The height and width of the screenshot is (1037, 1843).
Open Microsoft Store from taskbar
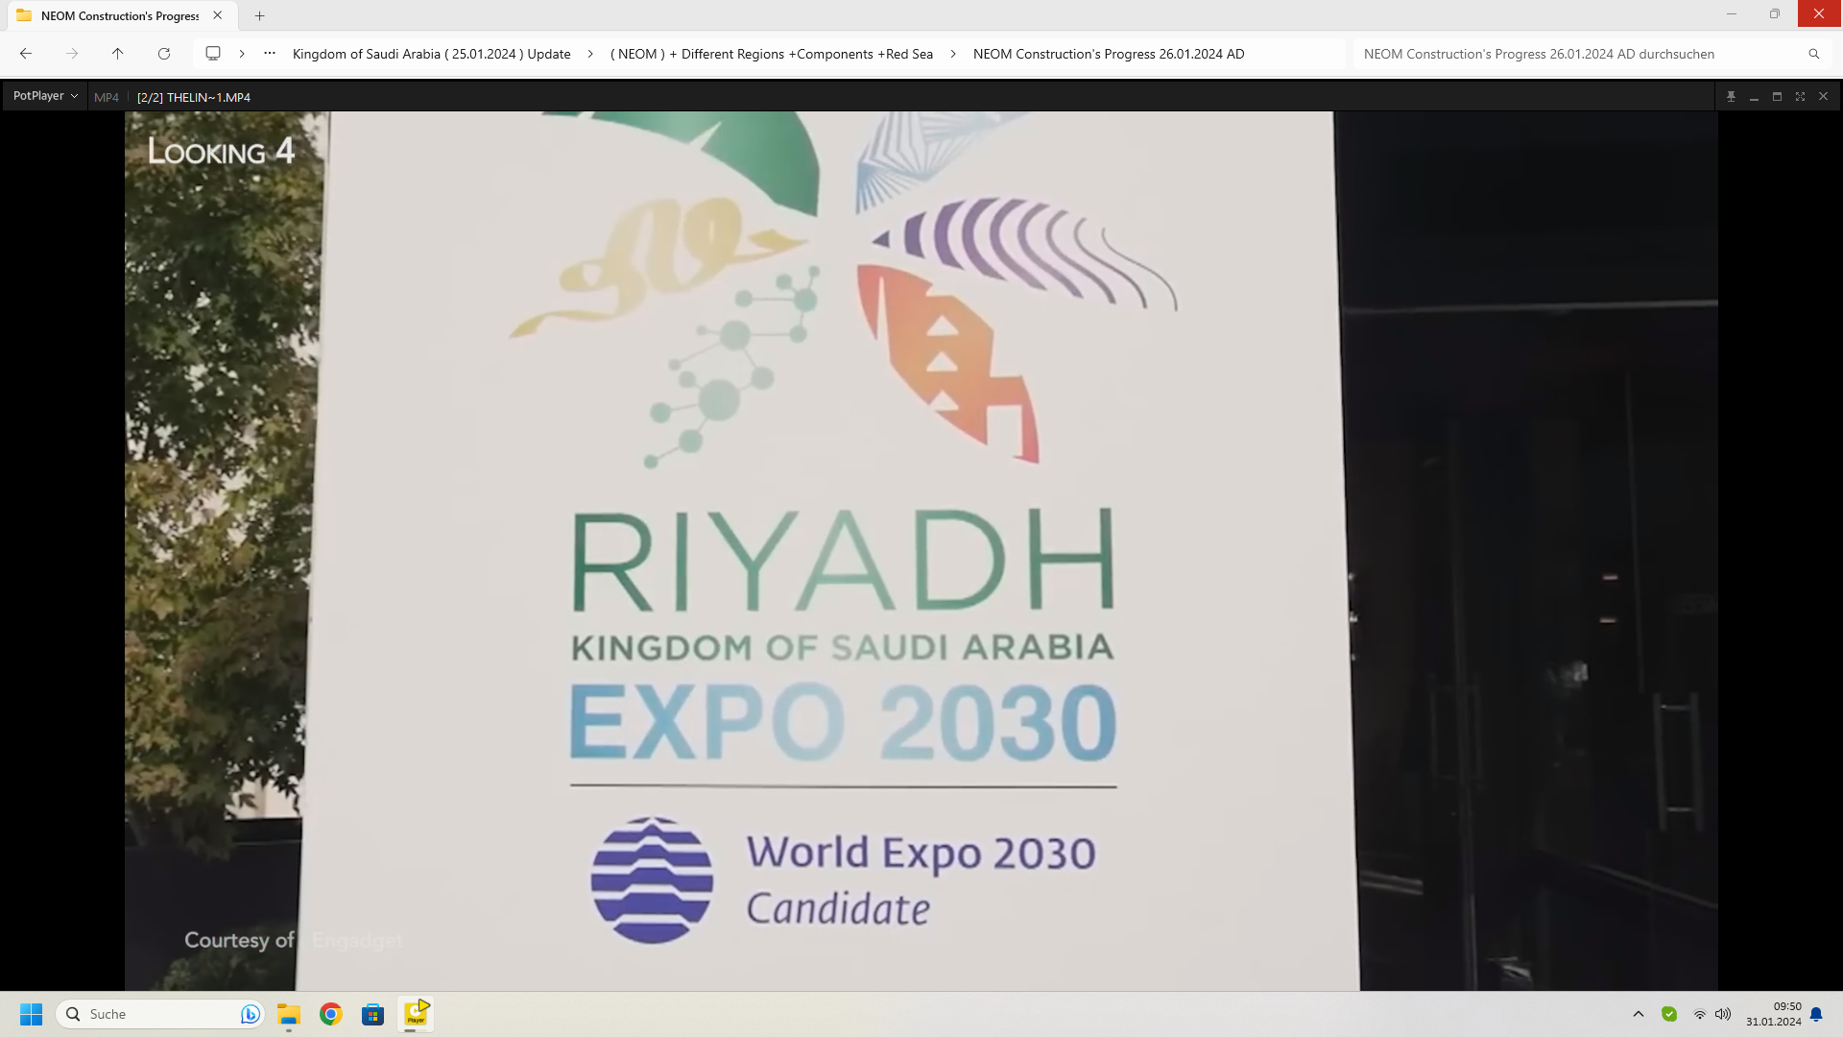click(x=372, y=1014)
